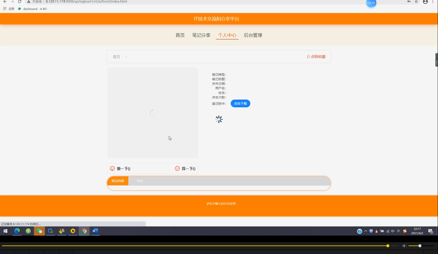Open Tencent security shield icon in system tray
The height and width of the screenshot is (254, 438).
point(371,231)
